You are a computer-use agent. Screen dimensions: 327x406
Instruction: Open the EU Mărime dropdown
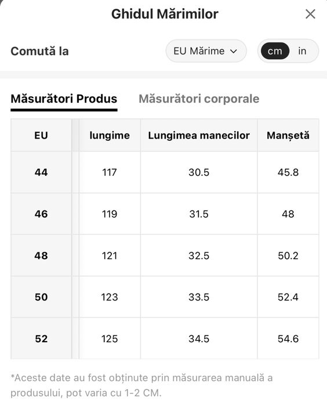click(x=206, y=51)
